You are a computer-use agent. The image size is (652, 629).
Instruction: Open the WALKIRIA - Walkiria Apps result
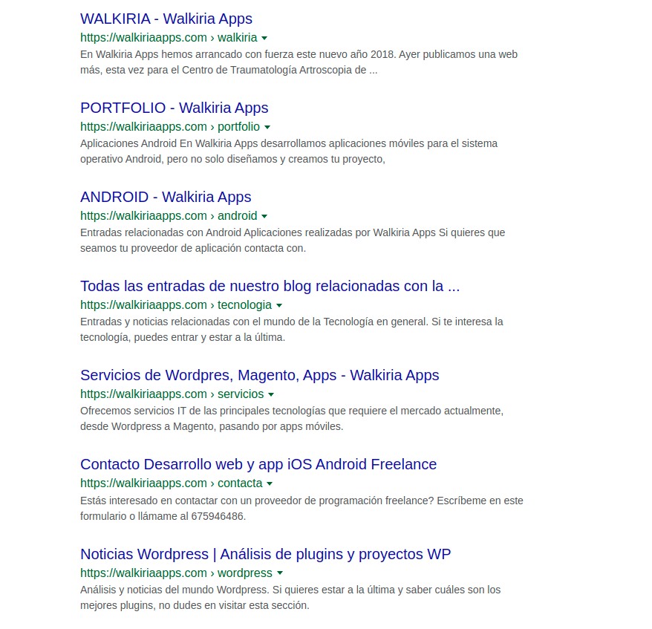[x=166, y=19]
